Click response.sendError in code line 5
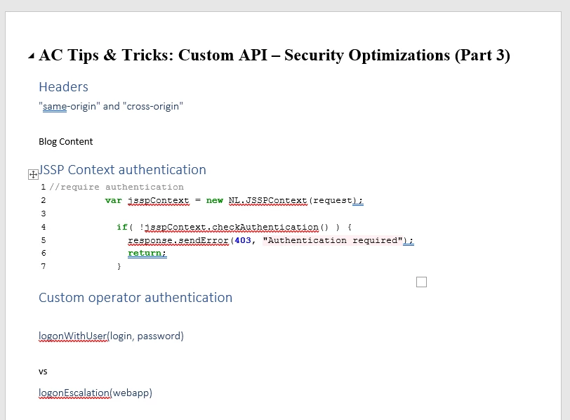The image size is (570, 420). pyautogui.click(x=178, y=240)
